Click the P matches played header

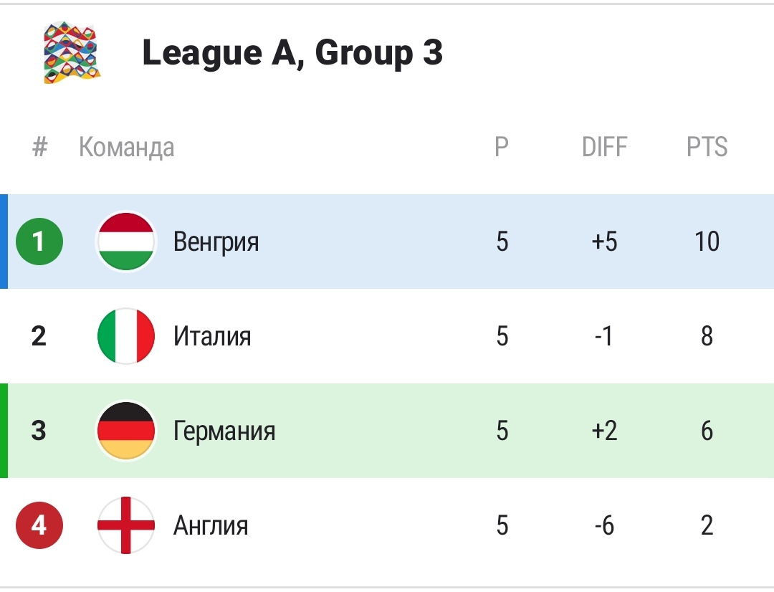point(502,147)
